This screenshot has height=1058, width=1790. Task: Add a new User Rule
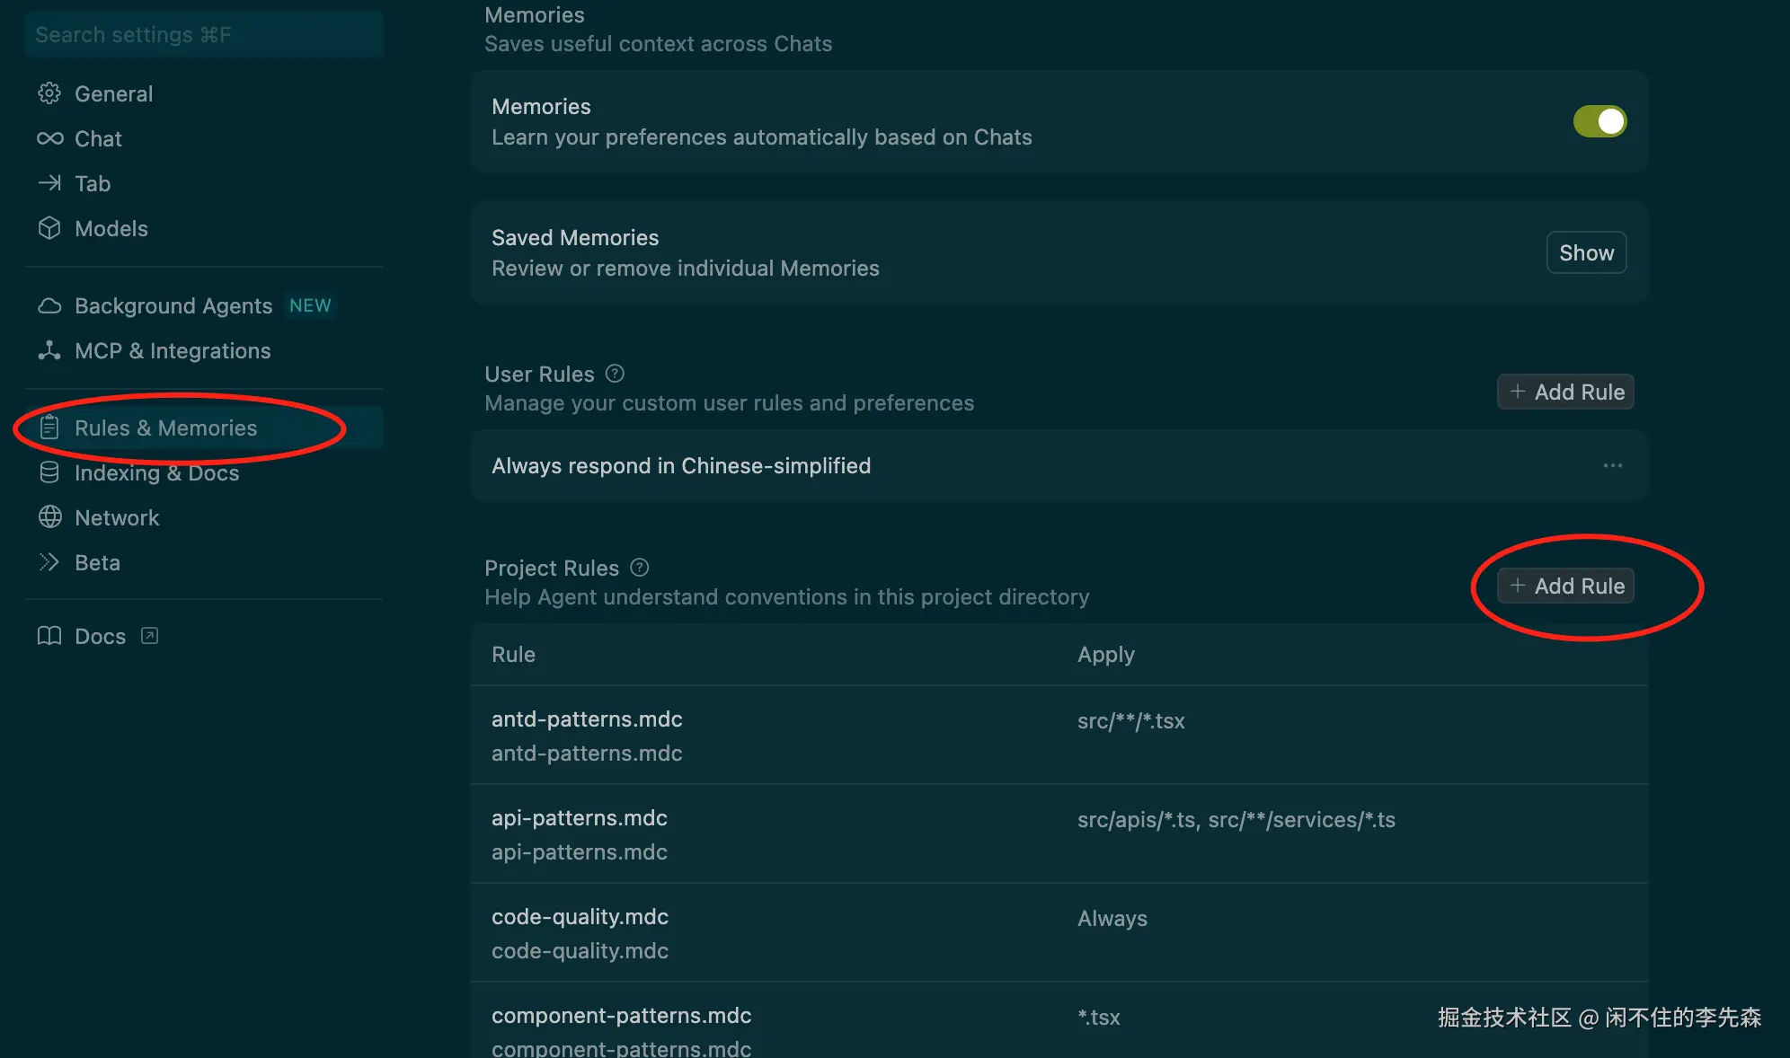(x=1565, y=392)
